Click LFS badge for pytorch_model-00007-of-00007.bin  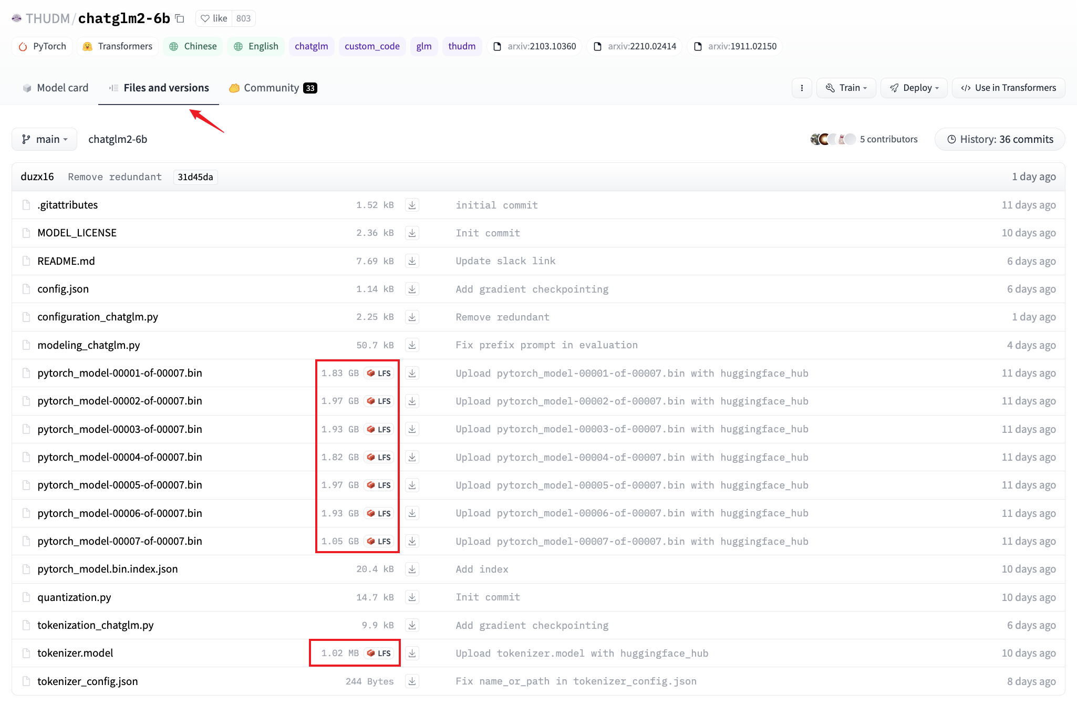tap(379, 541)
